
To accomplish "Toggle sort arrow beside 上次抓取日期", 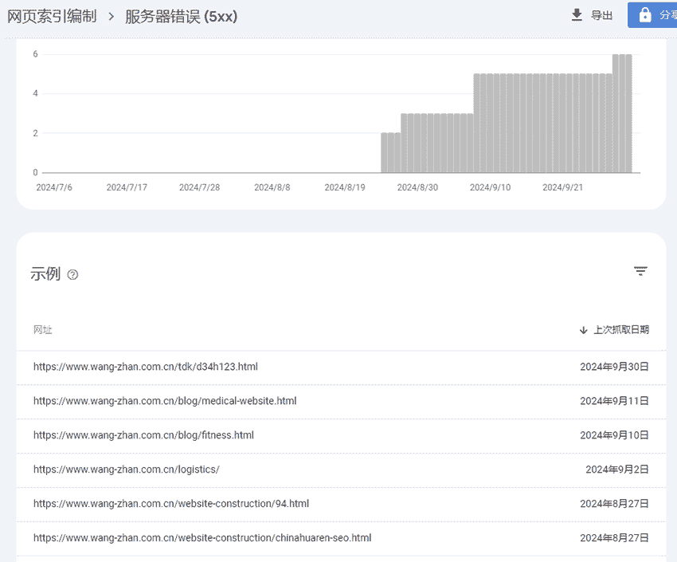I will (584, 330).
